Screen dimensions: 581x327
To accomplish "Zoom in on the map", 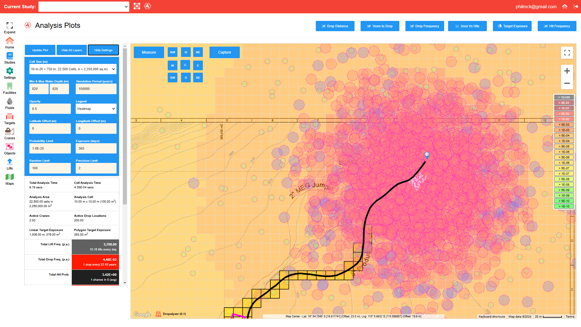I will point(567,71).
